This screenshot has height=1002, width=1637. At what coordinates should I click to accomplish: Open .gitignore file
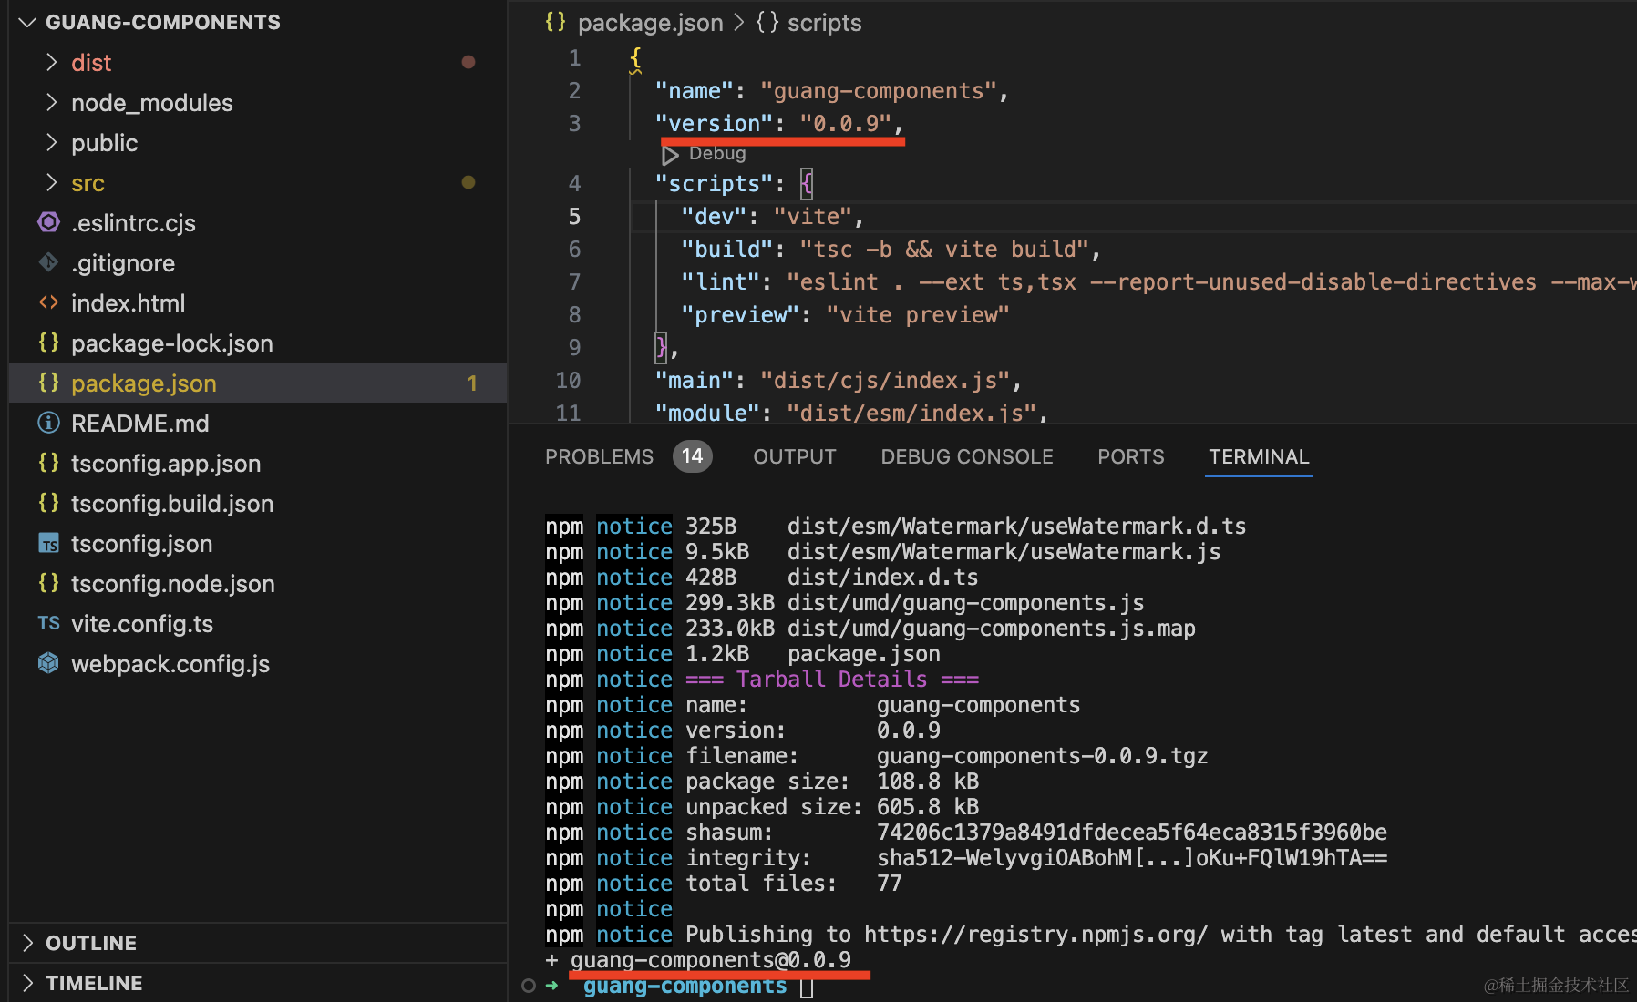tap(123, 263)
